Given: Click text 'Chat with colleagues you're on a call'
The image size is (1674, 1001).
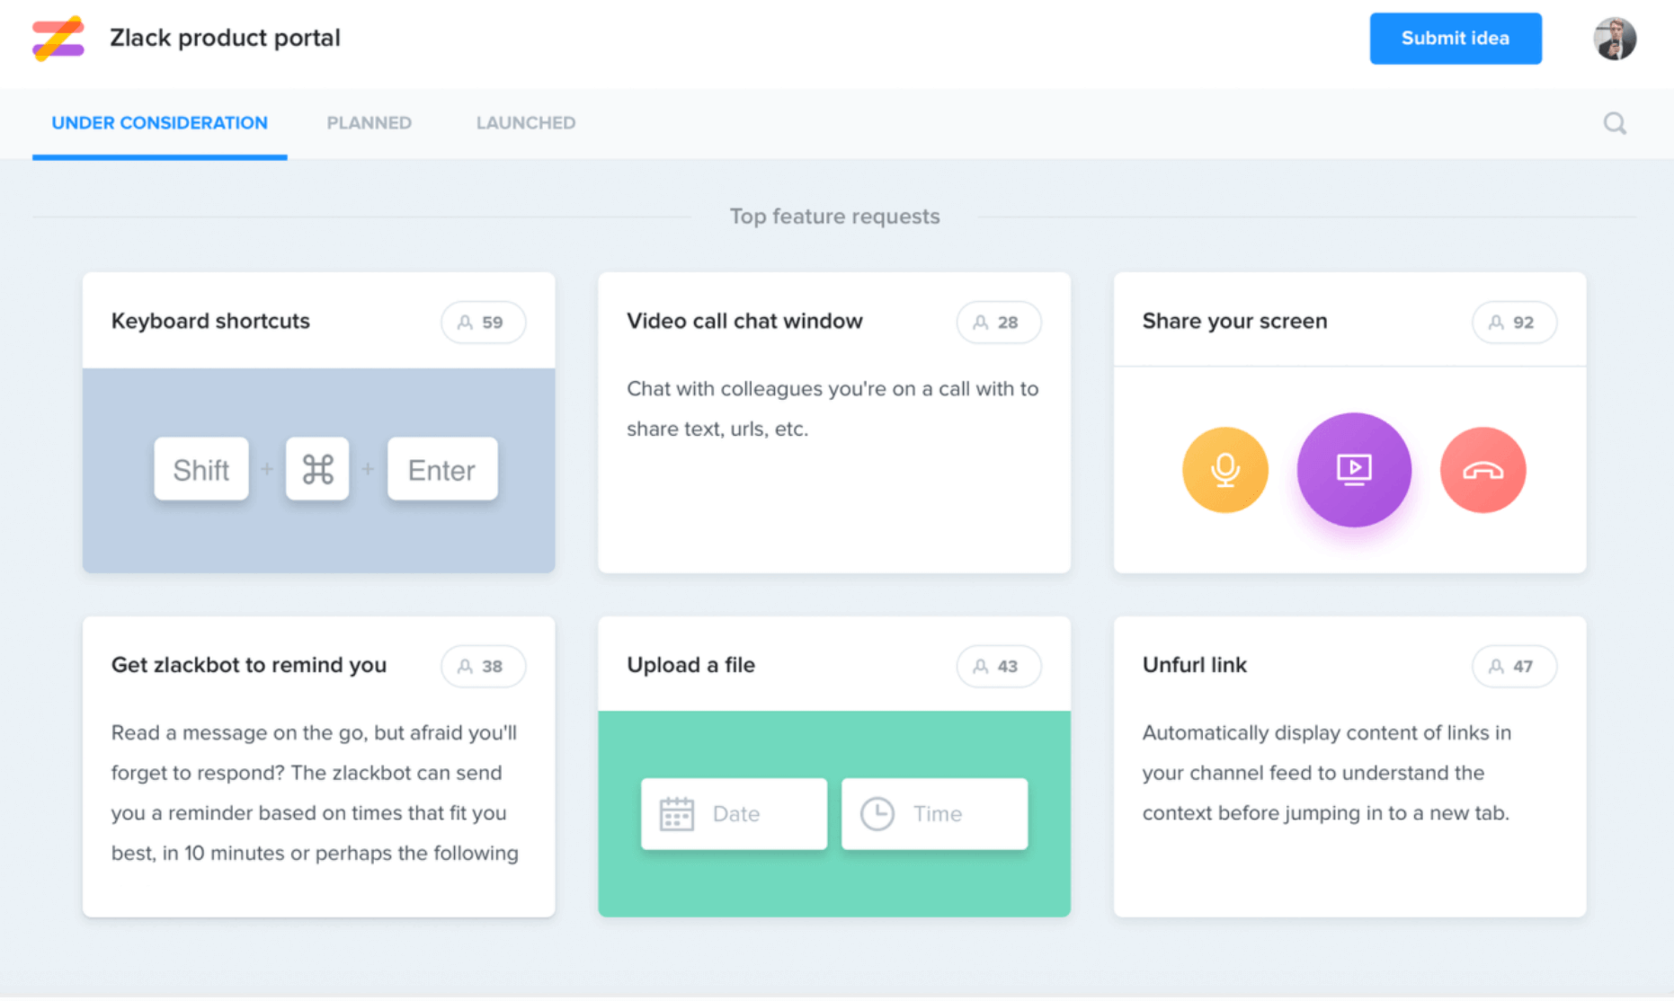Looking at the screenshot, I should point(798,389).
